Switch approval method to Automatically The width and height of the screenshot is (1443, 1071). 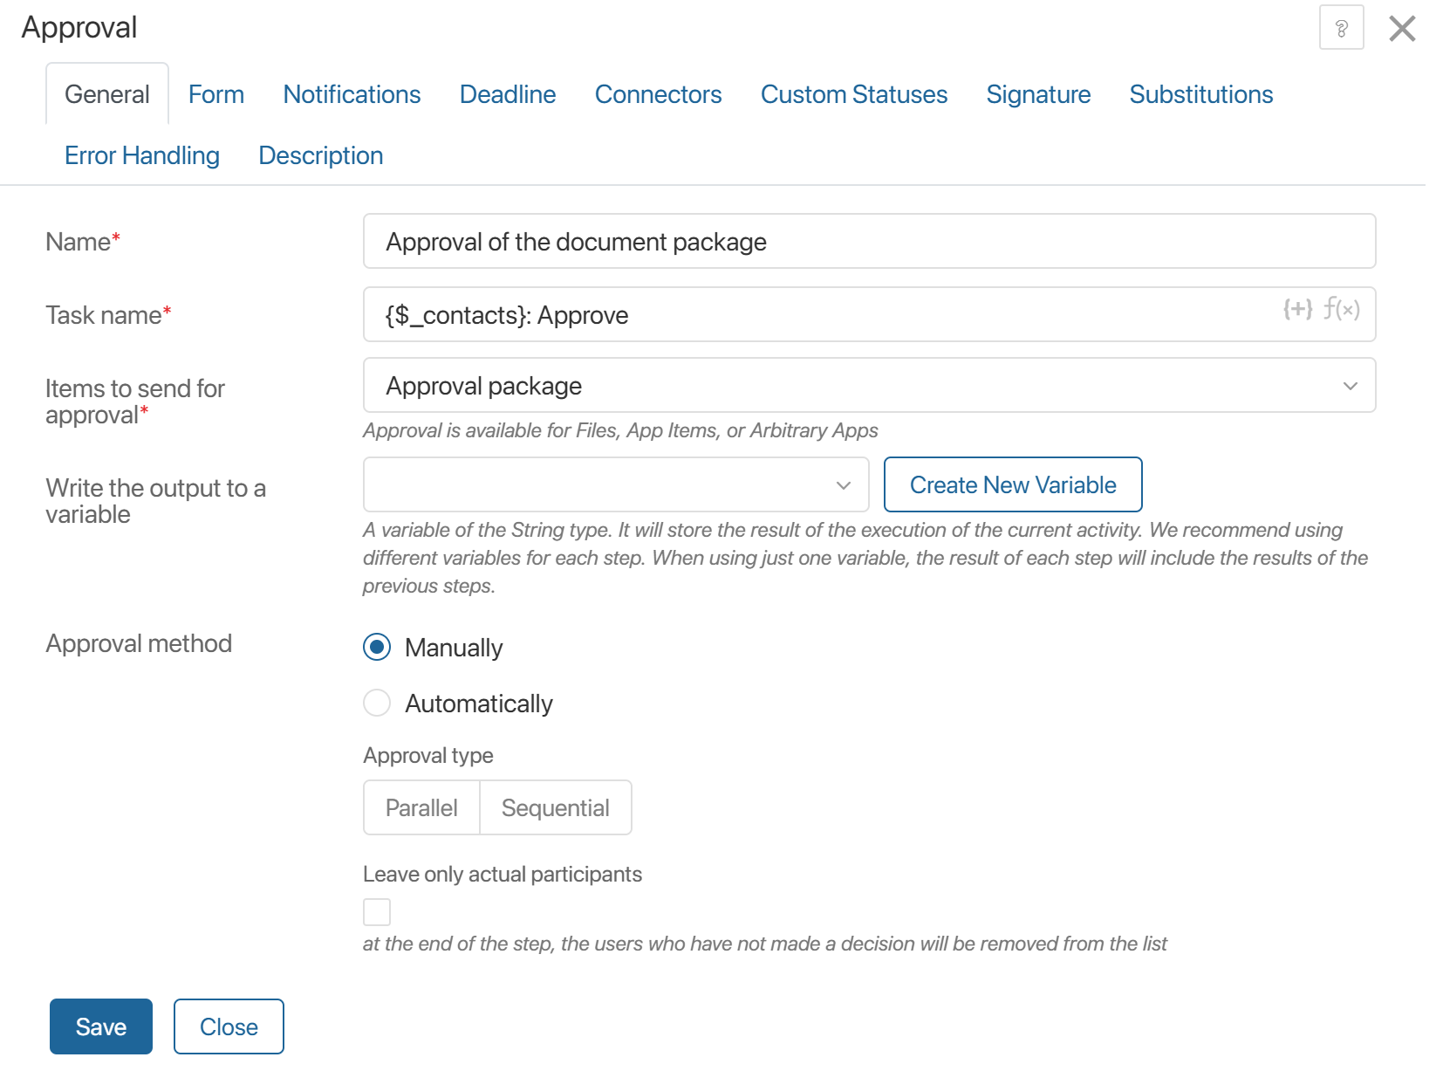point(376,703)
